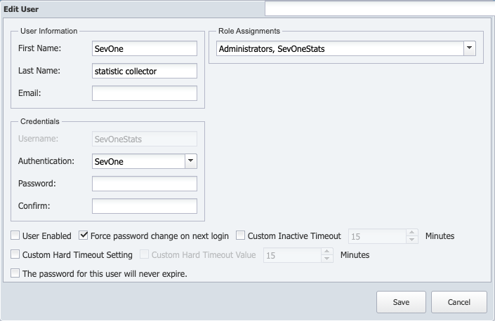The image size is (495, 321).
Task: Decrease the Custom Hard Timeout Value minutes
Action: (x=327, y=259)
